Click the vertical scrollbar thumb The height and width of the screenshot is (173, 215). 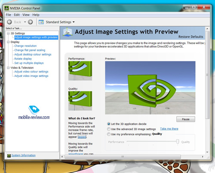click(207, 75)
